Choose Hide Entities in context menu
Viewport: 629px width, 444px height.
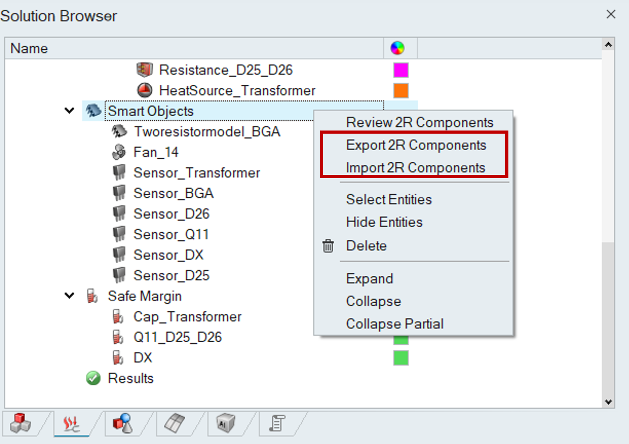tap(384, 222)
